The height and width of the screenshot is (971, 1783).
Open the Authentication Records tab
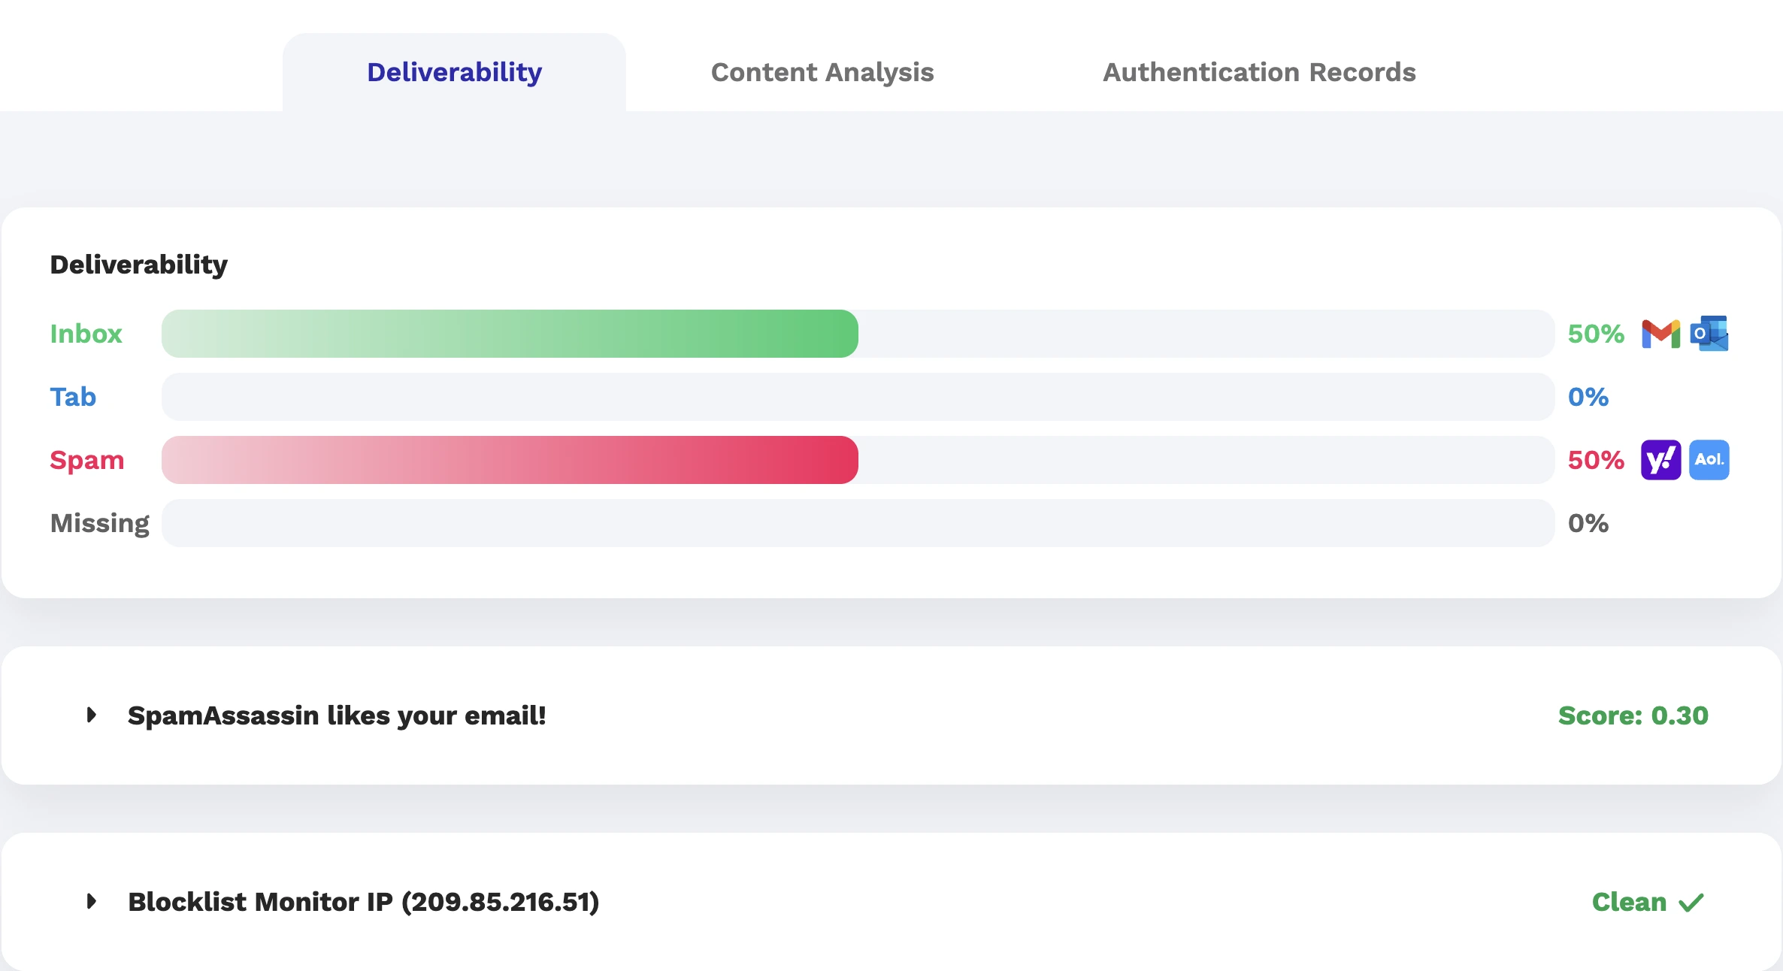pyautogui.click(x=1259, y=72)
